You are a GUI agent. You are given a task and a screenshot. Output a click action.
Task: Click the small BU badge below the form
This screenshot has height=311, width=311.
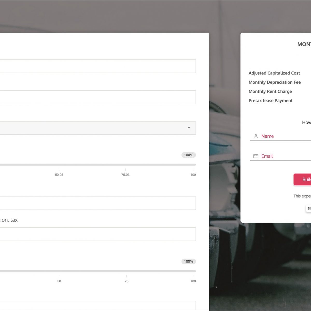[x=309, y=208]
